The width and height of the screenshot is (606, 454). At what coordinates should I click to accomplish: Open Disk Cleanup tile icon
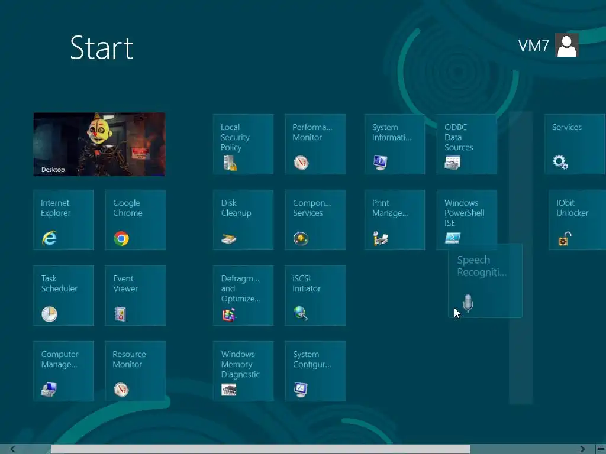click(229, 239)
